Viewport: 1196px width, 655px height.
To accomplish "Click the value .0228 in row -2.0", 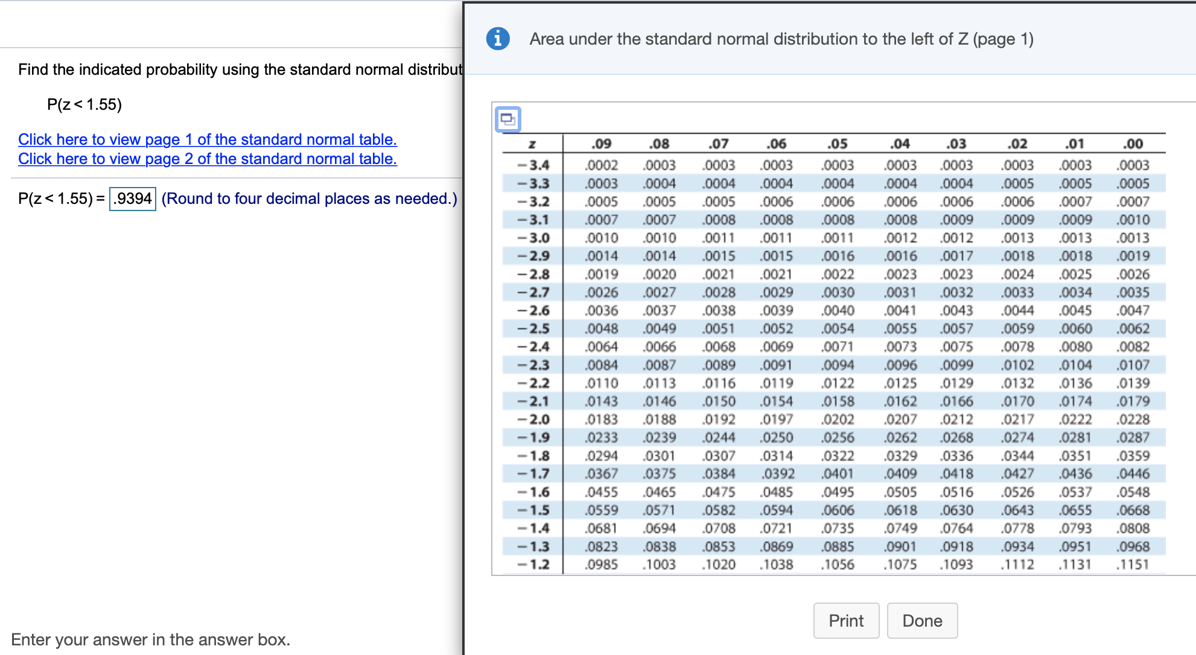I will point(1133,419).
